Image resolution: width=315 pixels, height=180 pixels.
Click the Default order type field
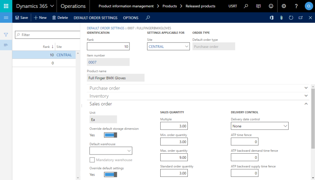click(213, 46)
